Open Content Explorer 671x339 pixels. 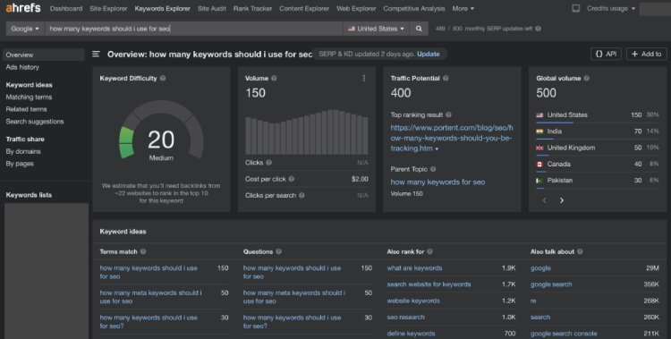304,9
